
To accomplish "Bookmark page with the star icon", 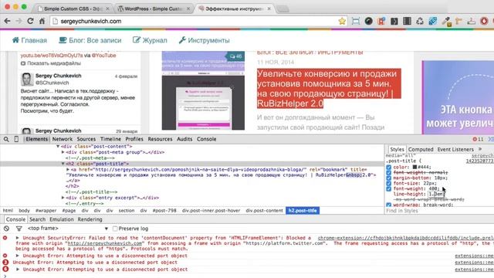I will pos(342,21).
